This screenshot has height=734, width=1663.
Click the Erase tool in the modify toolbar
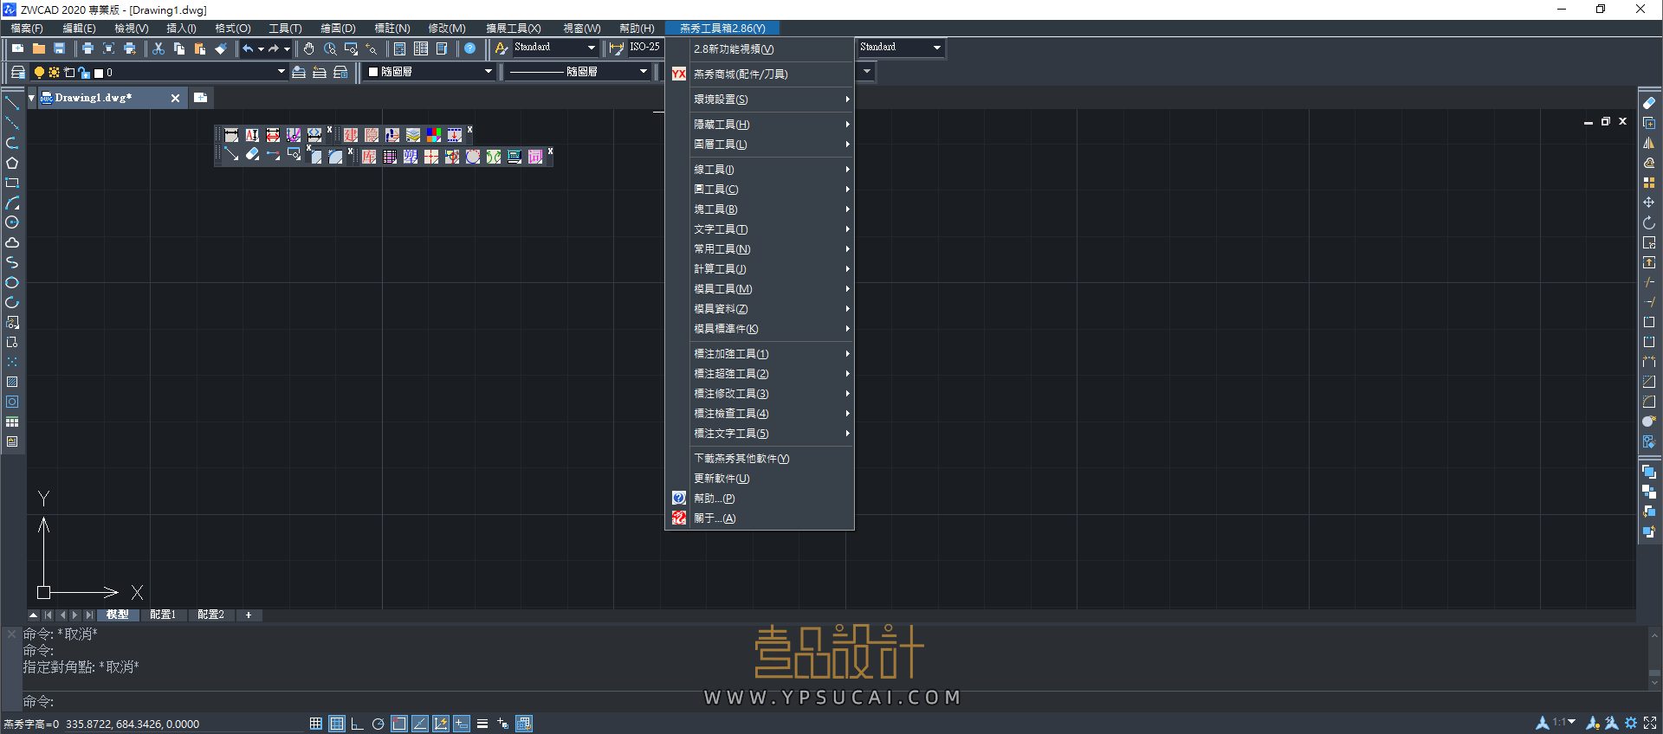(1649, 103)
